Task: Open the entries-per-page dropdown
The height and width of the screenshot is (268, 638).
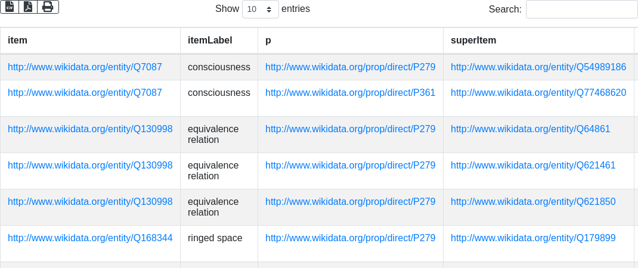Action: point(261,10)
